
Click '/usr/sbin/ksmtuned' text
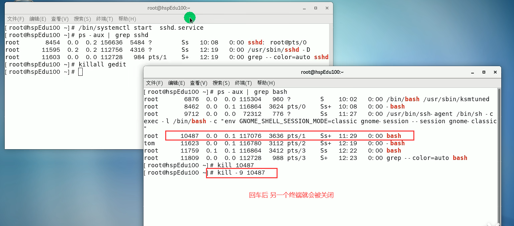tap(456, 99)
